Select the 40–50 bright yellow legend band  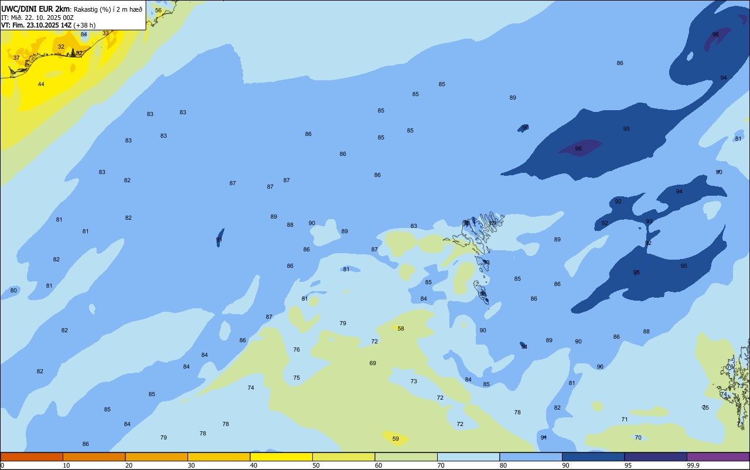point(281,457)
